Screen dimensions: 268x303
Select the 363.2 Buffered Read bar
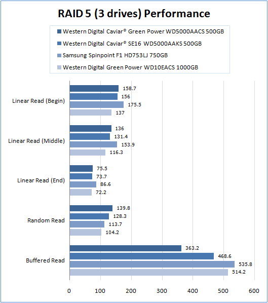126,248
